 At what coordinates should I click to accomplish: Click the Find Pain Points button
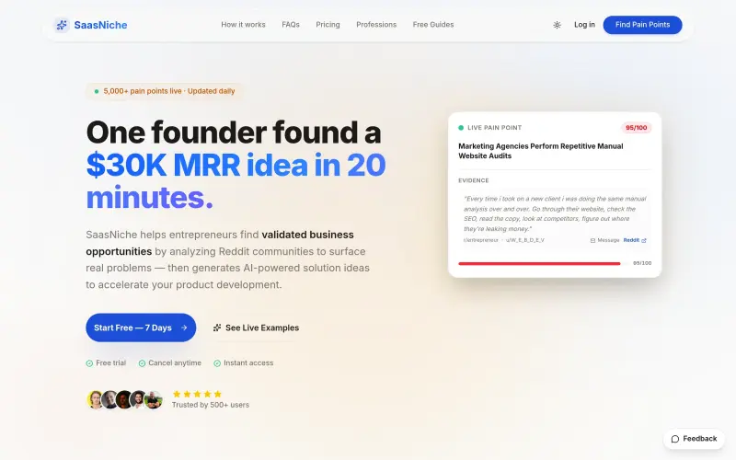pos(642,25)
